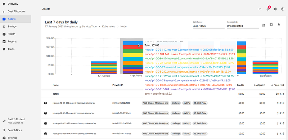This screenshot has height=140, width=288.
Task: Click the Kubernetes breadcrumb
Action: pyautogui.click(x=109, y=27)
